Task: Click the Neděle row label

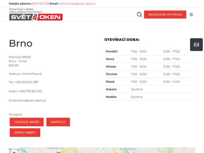Action: [x=111, y=97]
